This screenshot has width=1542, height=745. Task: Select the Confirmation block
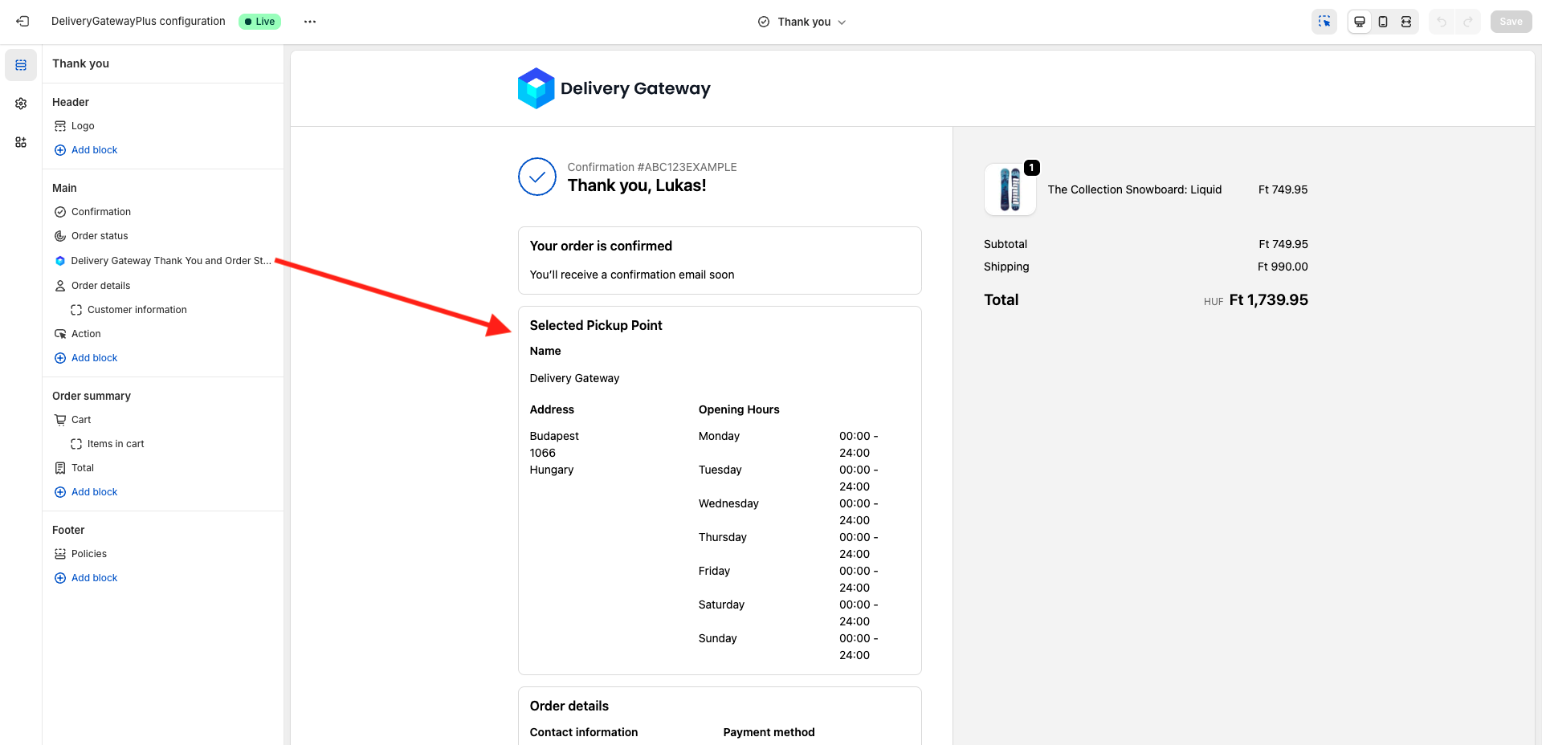[100, 212]
